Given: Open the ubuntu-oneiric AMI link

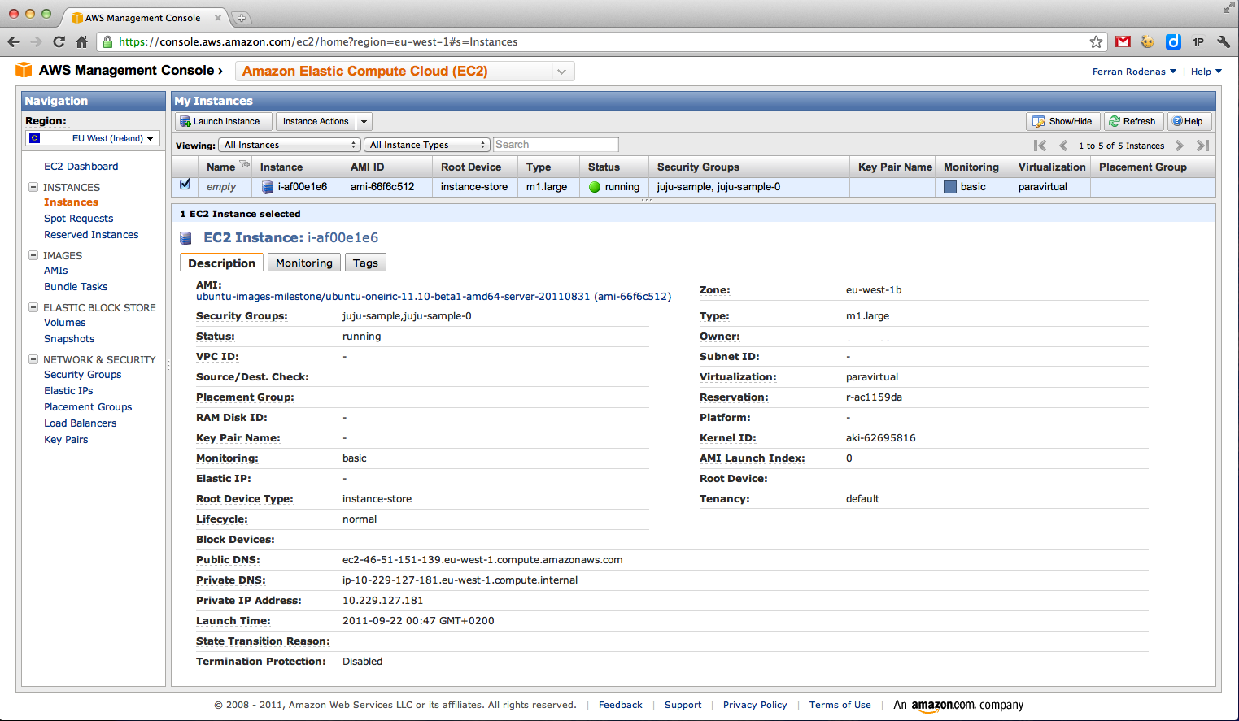Looking at the screenshot, I should point(434,297).
